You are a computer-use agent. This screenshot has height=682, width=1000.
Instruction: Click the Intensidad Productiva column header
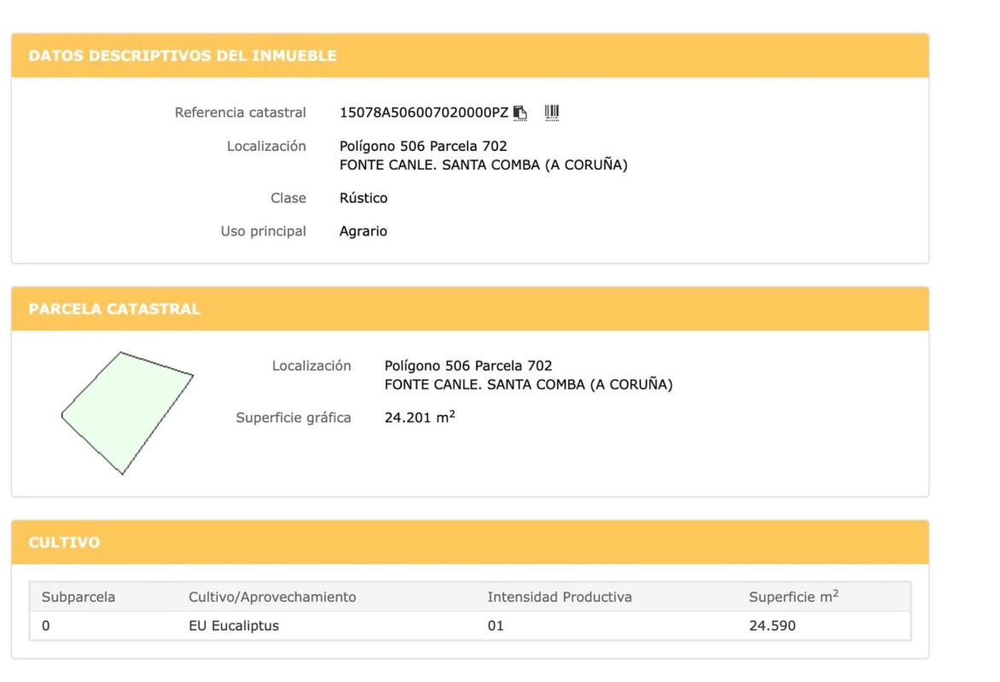pos(559,597)
